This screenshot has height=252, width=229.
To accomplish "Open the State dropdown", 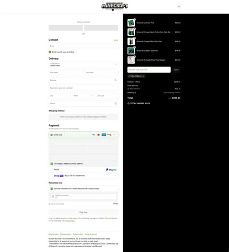I will coord(83,96).
